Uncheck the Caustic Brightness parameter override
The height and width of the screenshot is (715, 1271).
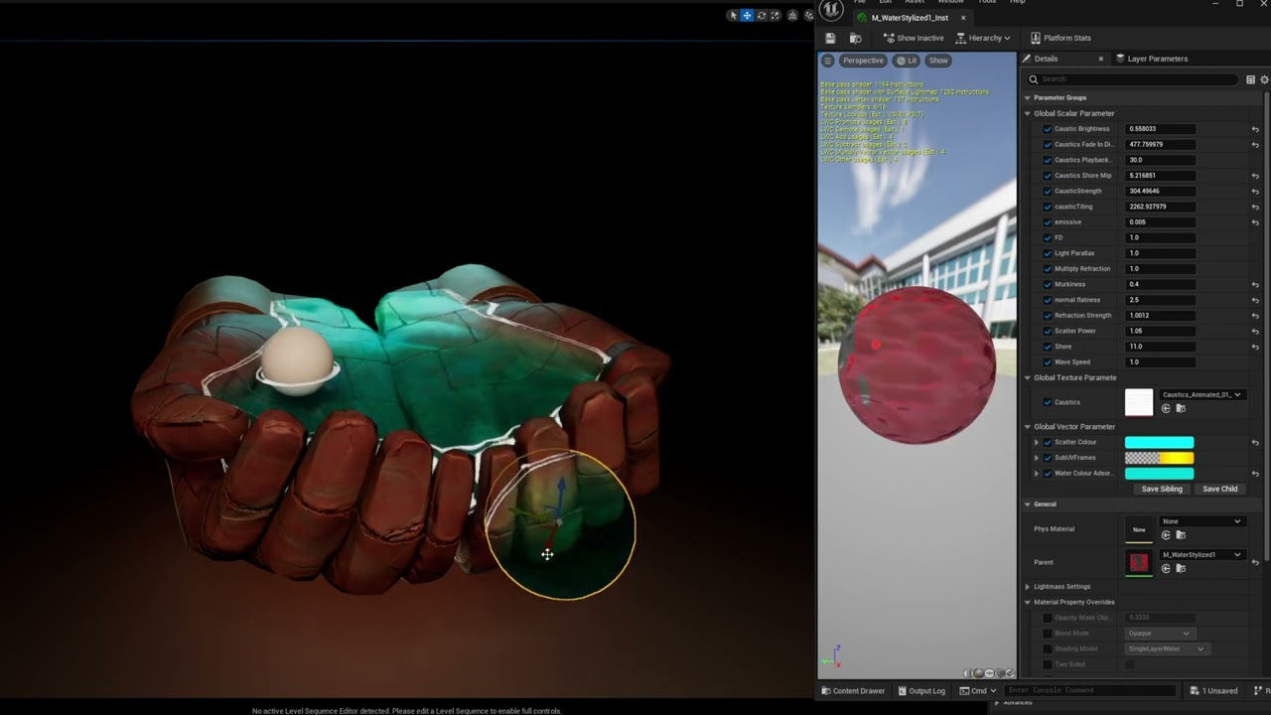[x=1047, y=129]
